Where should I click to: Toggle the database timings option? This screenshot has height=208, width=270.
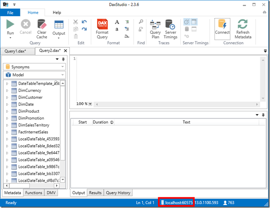(186, 28)
